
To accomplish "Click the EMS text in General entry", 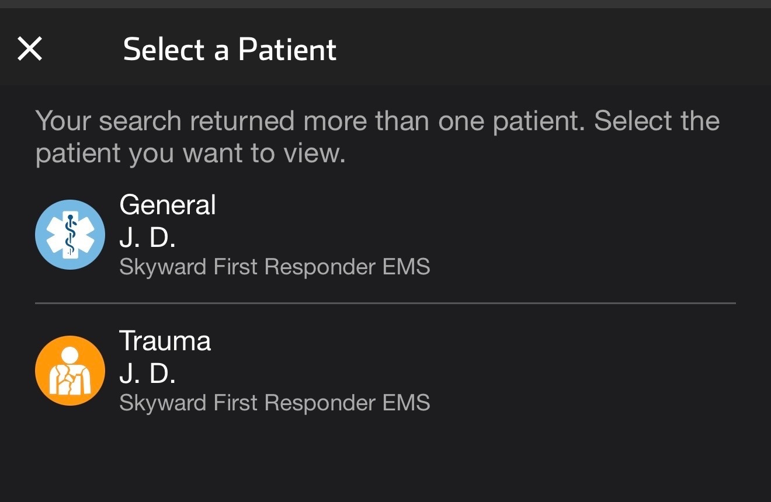I will tap(406, 267).
